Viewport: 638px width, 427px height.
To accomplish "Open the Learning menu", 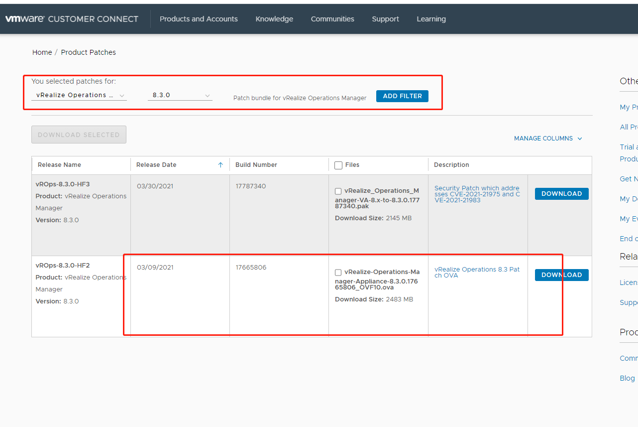I will 431,19.
